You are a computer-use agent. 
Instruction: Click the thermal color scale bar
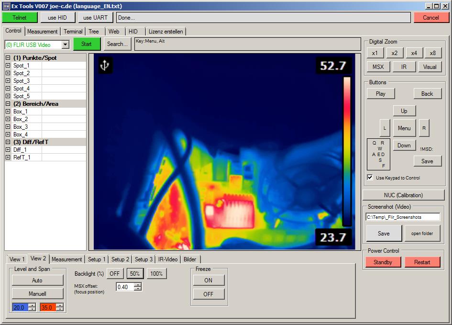pos(347,151)
